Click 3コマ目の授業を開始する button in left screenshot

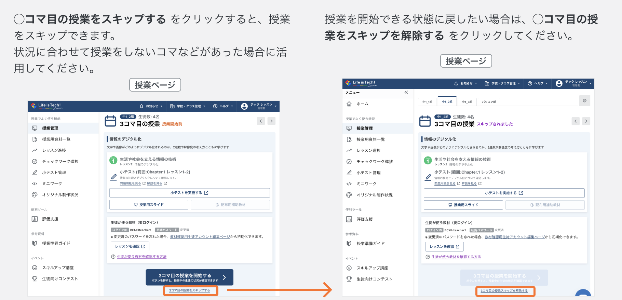[190, 277]
